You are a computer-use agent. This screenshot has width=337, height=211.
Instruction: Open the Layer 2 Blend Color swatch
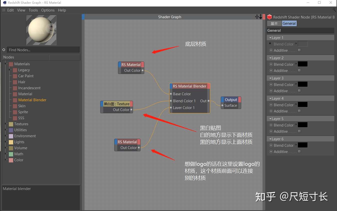(x=303, y=64)
